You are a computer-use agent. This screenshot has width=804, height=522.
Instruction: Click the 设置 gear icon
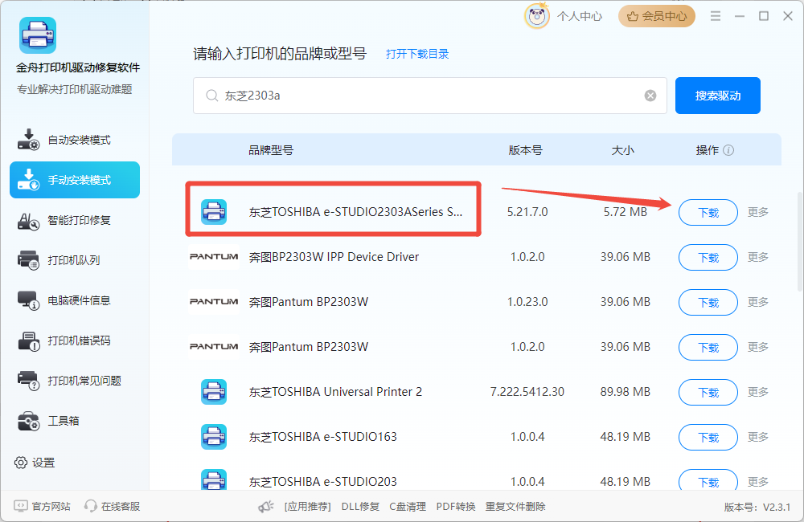tap(21, 463)
